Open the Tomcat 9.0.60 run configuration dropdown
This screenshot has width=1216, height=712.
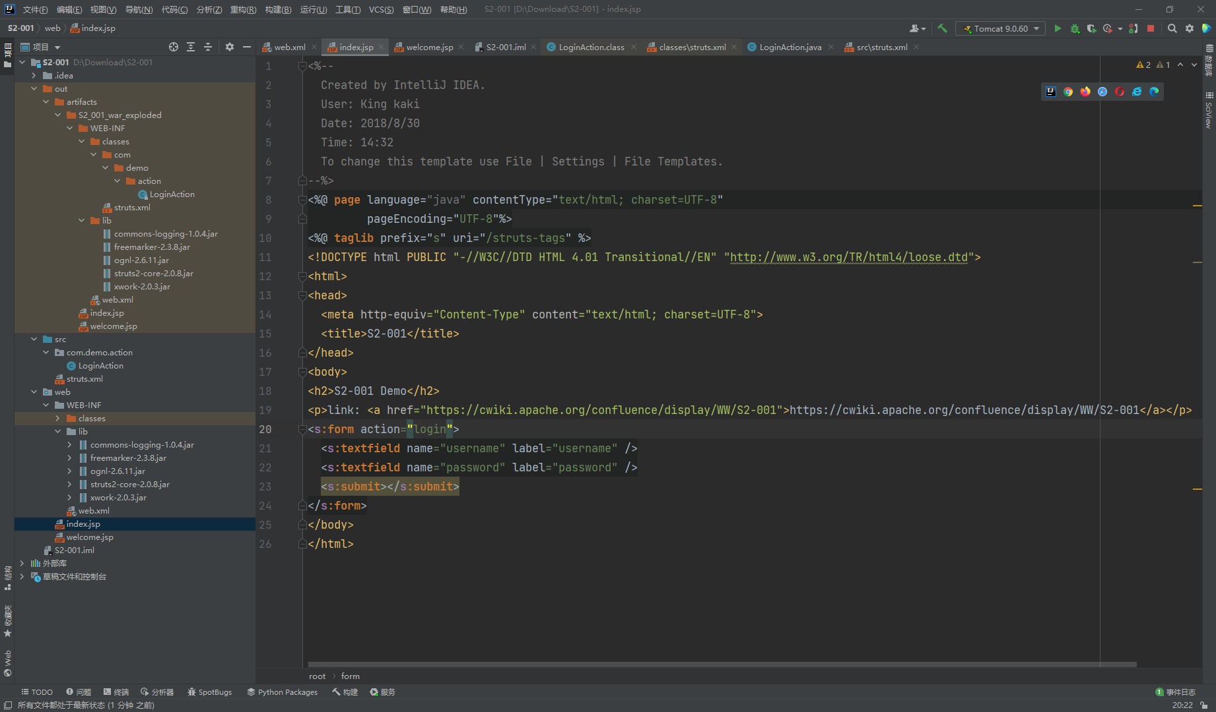tap(1036, 28)
